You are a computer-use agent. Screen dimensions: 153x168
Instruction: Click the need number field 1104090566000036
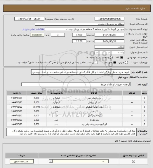point(109,19)
